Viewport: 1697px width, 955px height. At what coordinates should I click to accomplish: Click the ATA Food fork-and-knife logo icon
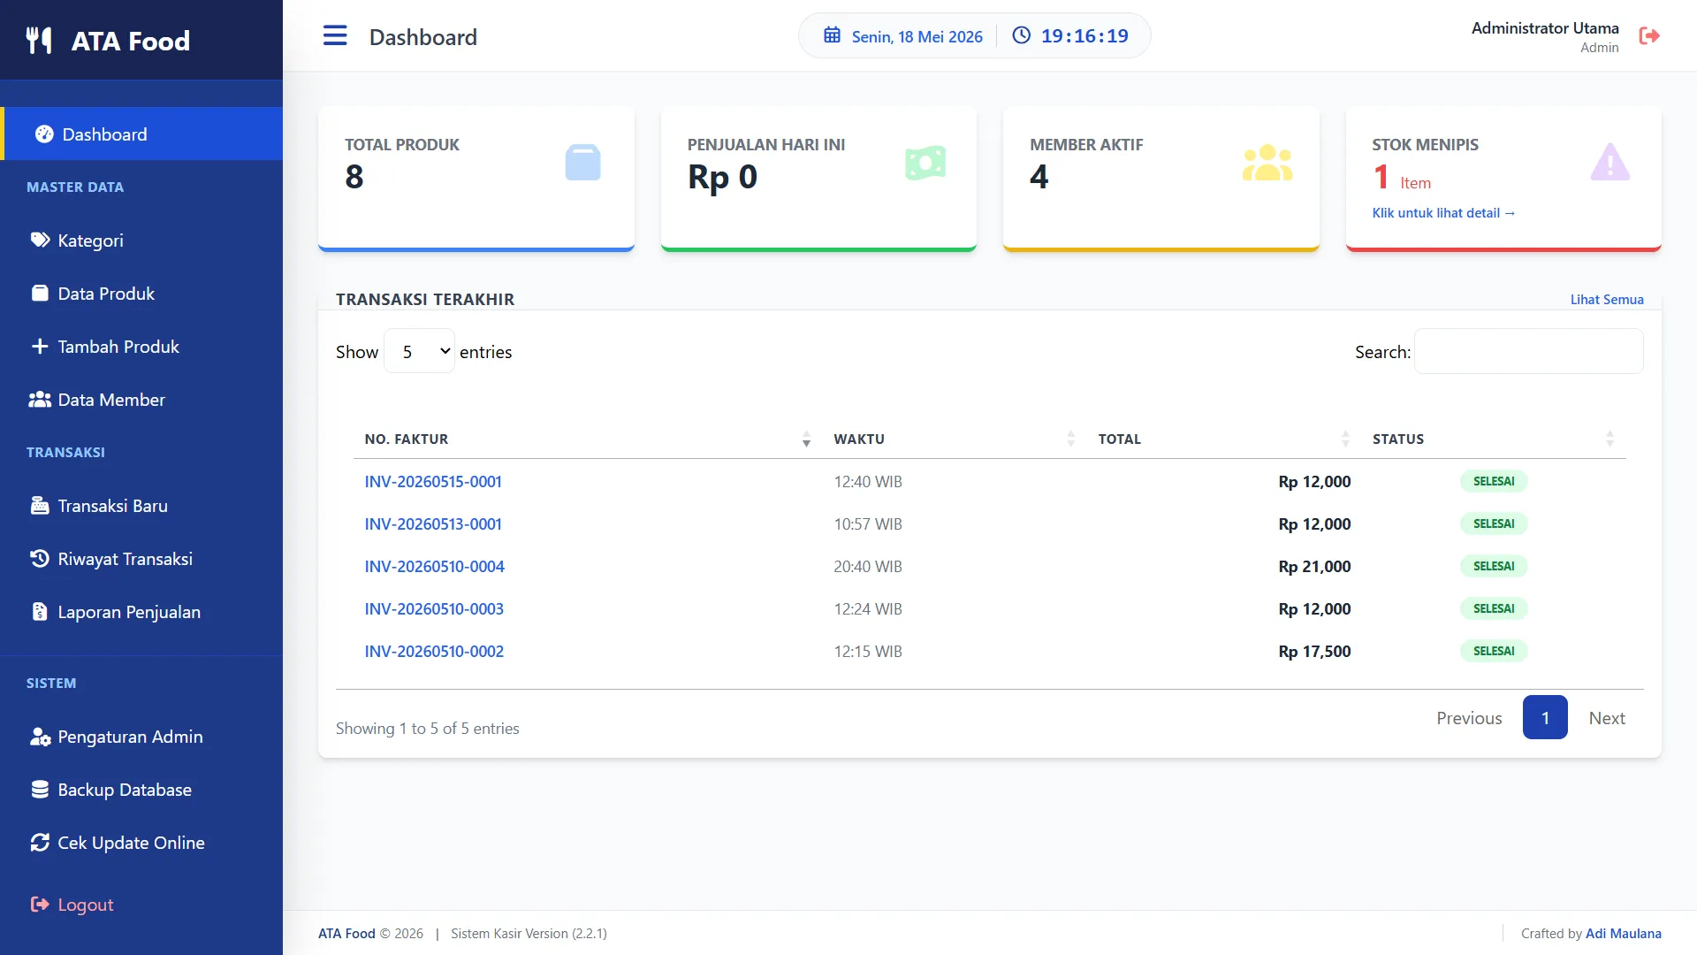[39, 41]
